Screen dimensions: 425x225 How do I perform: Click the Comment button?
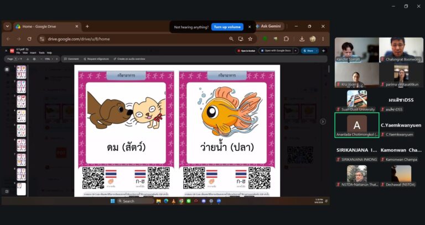tap(71, 59)
